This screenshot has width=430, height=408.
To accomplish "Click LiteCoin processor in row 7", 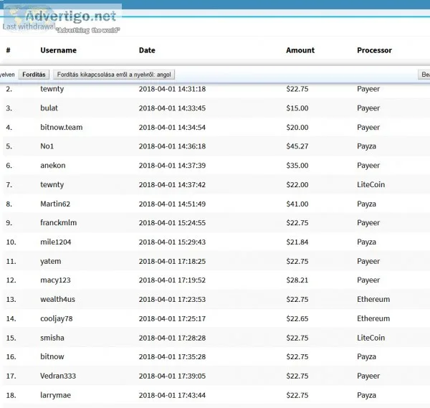I will 371,184.
